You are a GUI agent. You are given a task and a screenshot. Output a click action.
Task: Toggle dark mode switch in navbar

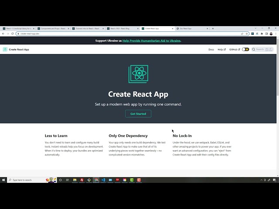coord(245,49)
